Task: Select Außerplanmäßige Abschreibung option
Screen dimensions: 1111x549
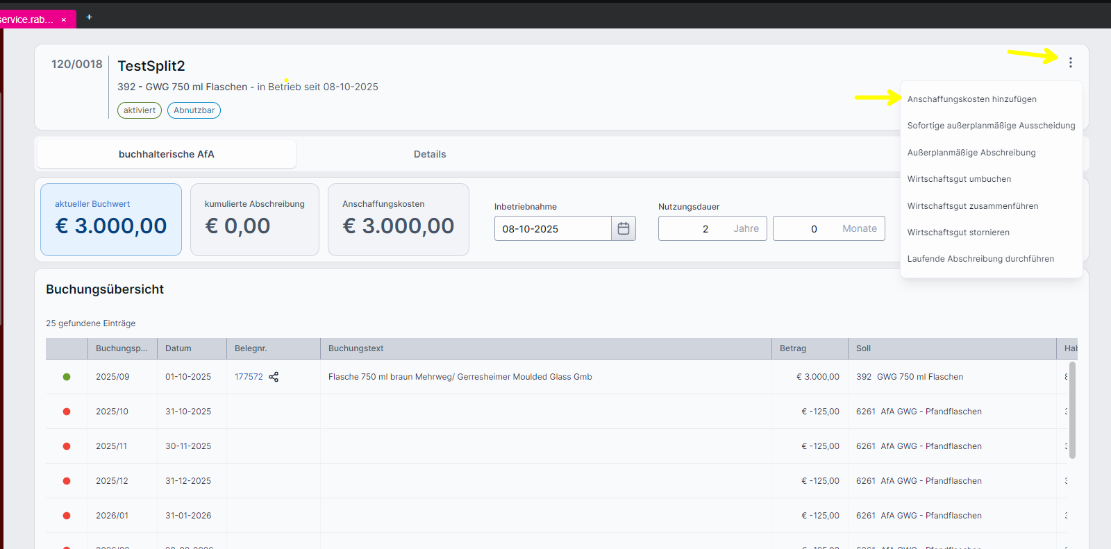Action: click(x=971, y=153)
